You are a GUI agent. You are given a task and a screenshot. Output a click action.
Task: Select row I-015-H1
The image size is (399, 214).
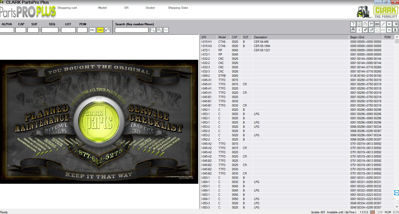tap(297, 42)
